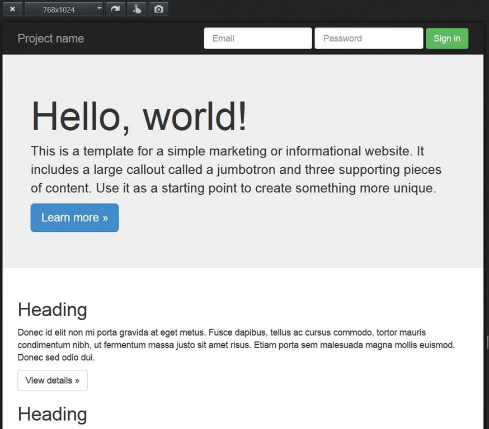Take a screenshot with camera icon

coord(159,9)
